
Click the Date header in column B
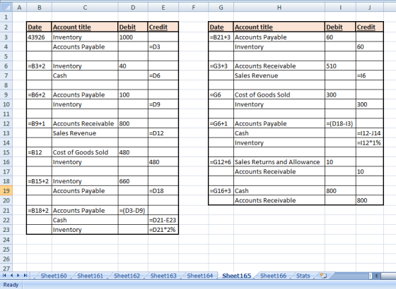coord(39,27)
